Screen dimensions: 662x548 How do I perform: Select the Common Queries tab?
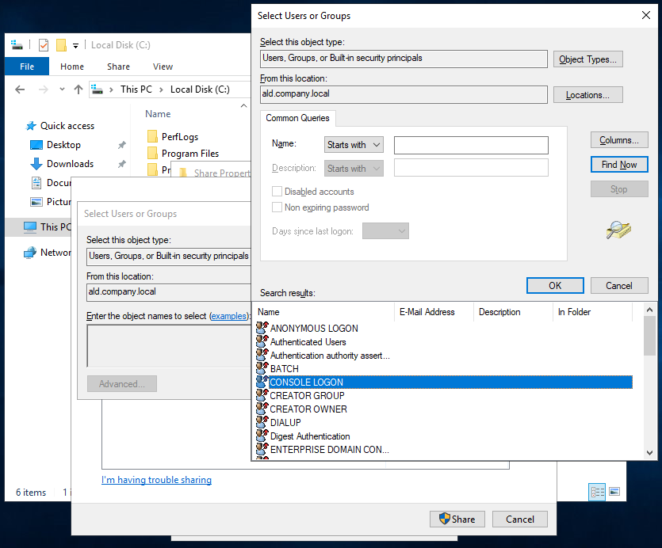click(297, 118)
